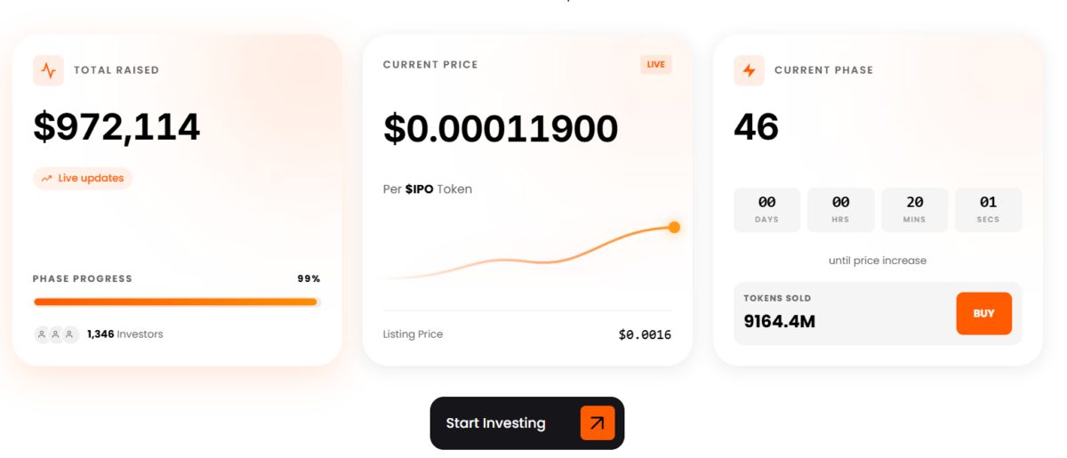The width and height of the screenshot is (1067, 458).
Task: Click the $972,114 total raised amount
Action: (x=116, y=127)
